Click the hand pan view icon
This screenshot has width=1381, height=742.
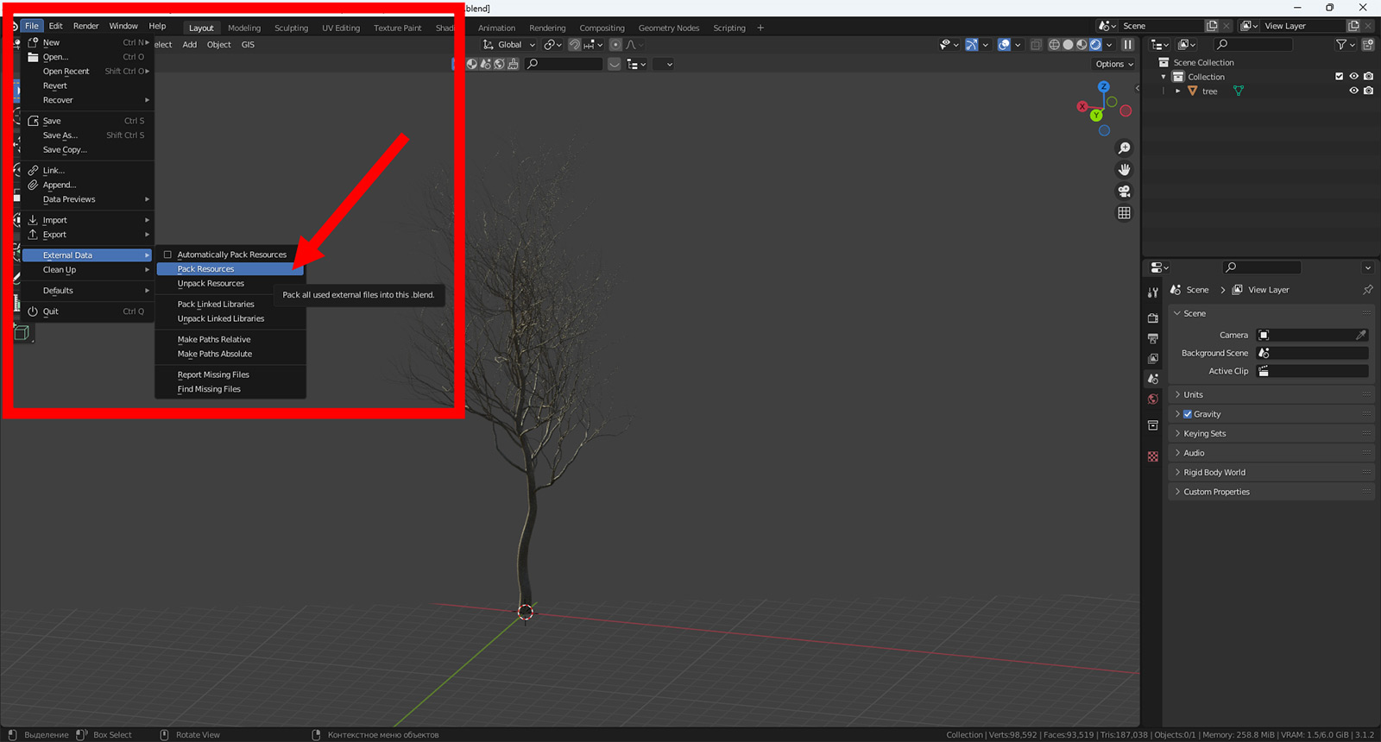pos(1124,170)
